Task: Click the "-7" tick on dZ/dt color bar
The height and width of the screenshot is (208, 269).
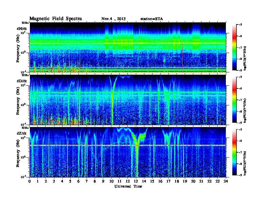Action: (x=240, y=152)
